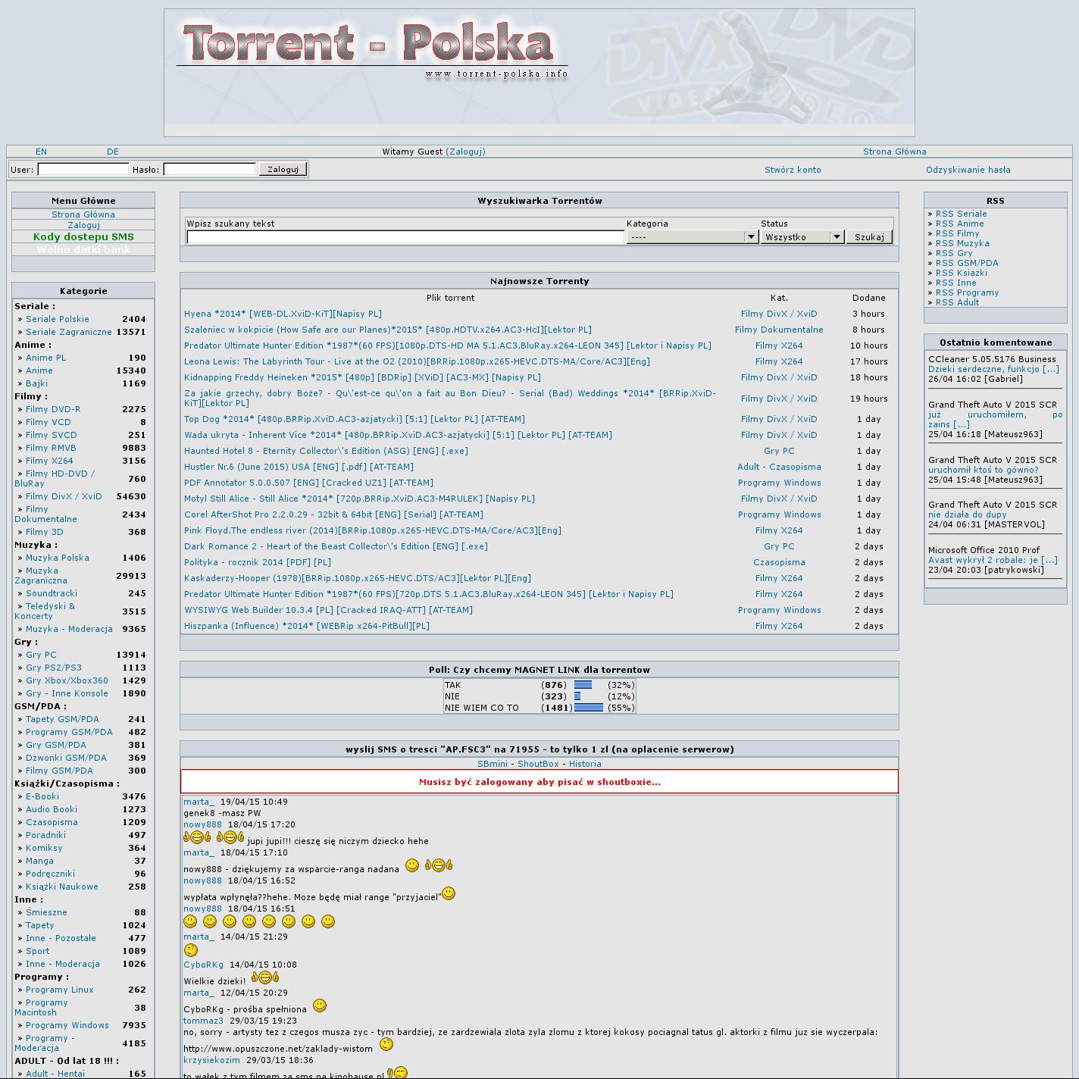The height and width of the screenshot is (1079, 1079).
Task: Expand the Status dropdown showing Wszystko
Action: click(x=802, y=237)
